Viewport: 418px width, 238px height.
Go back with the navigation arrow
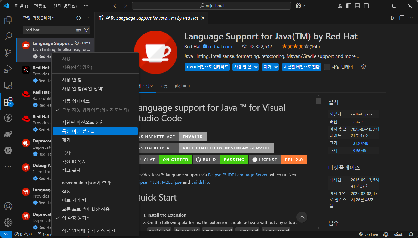(115, 6)
